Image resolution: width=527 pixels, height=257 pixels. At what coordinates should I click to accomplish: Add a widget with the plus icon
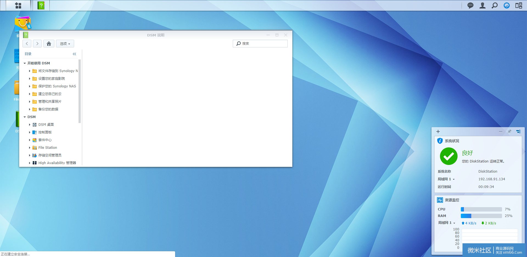click(x=438, y=132)
